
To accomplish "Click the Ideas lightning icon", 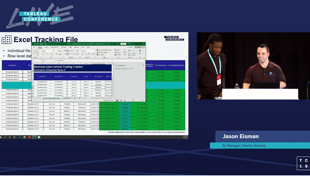I will click(x=140, y=51).
